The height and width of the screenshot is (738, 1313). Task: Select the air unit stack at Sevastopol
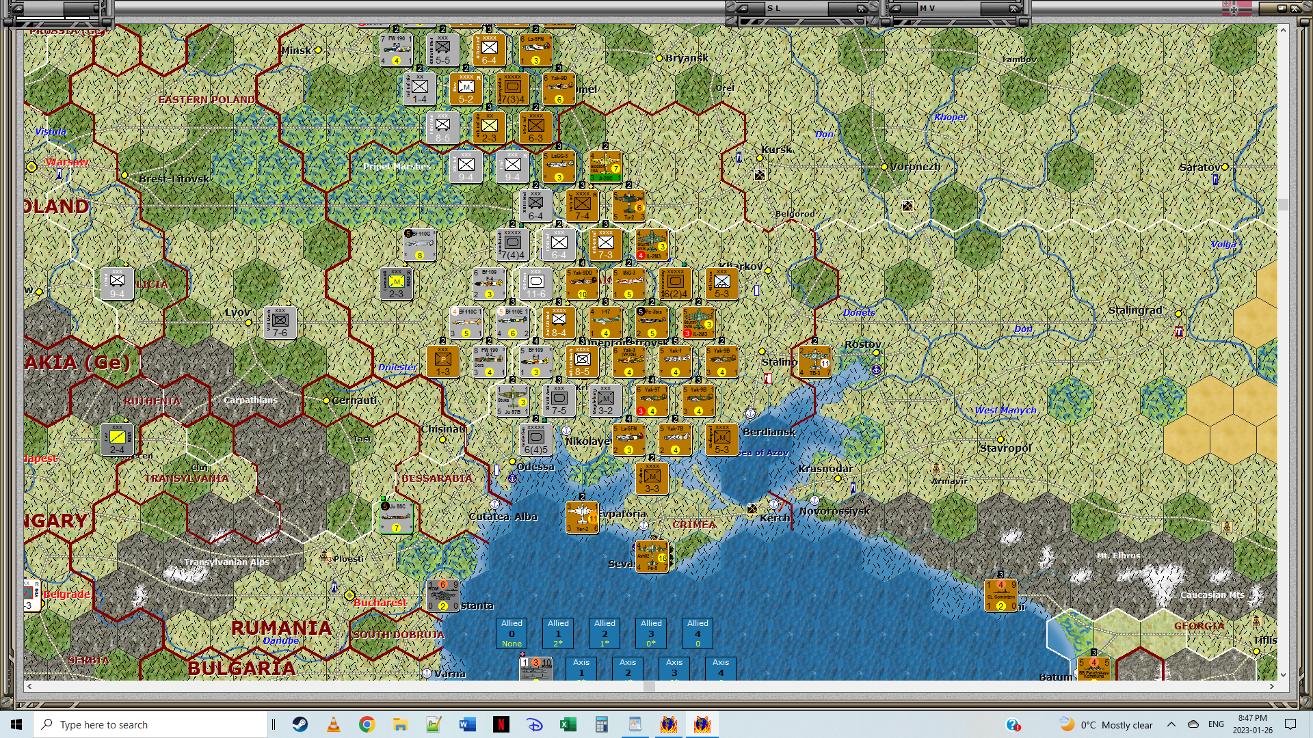pos(652,556)
